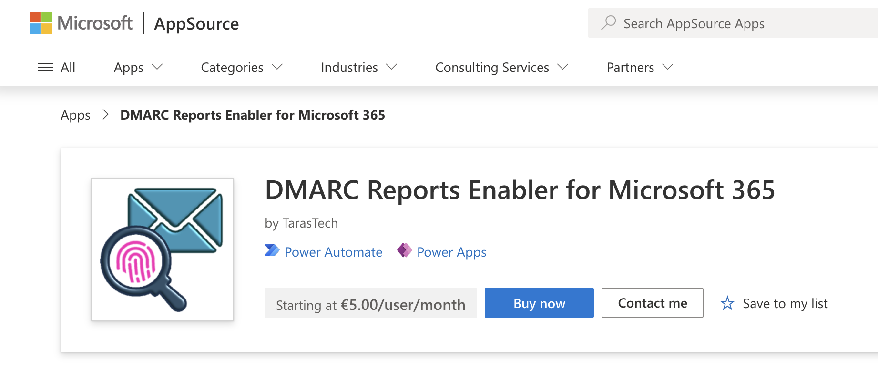
Task: Expand the Industries dropdown
Action: (359, 67)
